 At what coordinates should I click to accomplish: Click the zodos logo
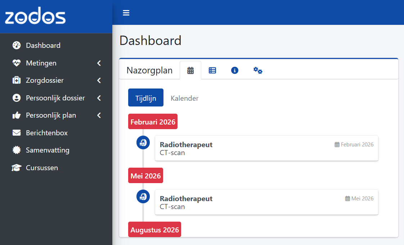click(x=35, y=17)
